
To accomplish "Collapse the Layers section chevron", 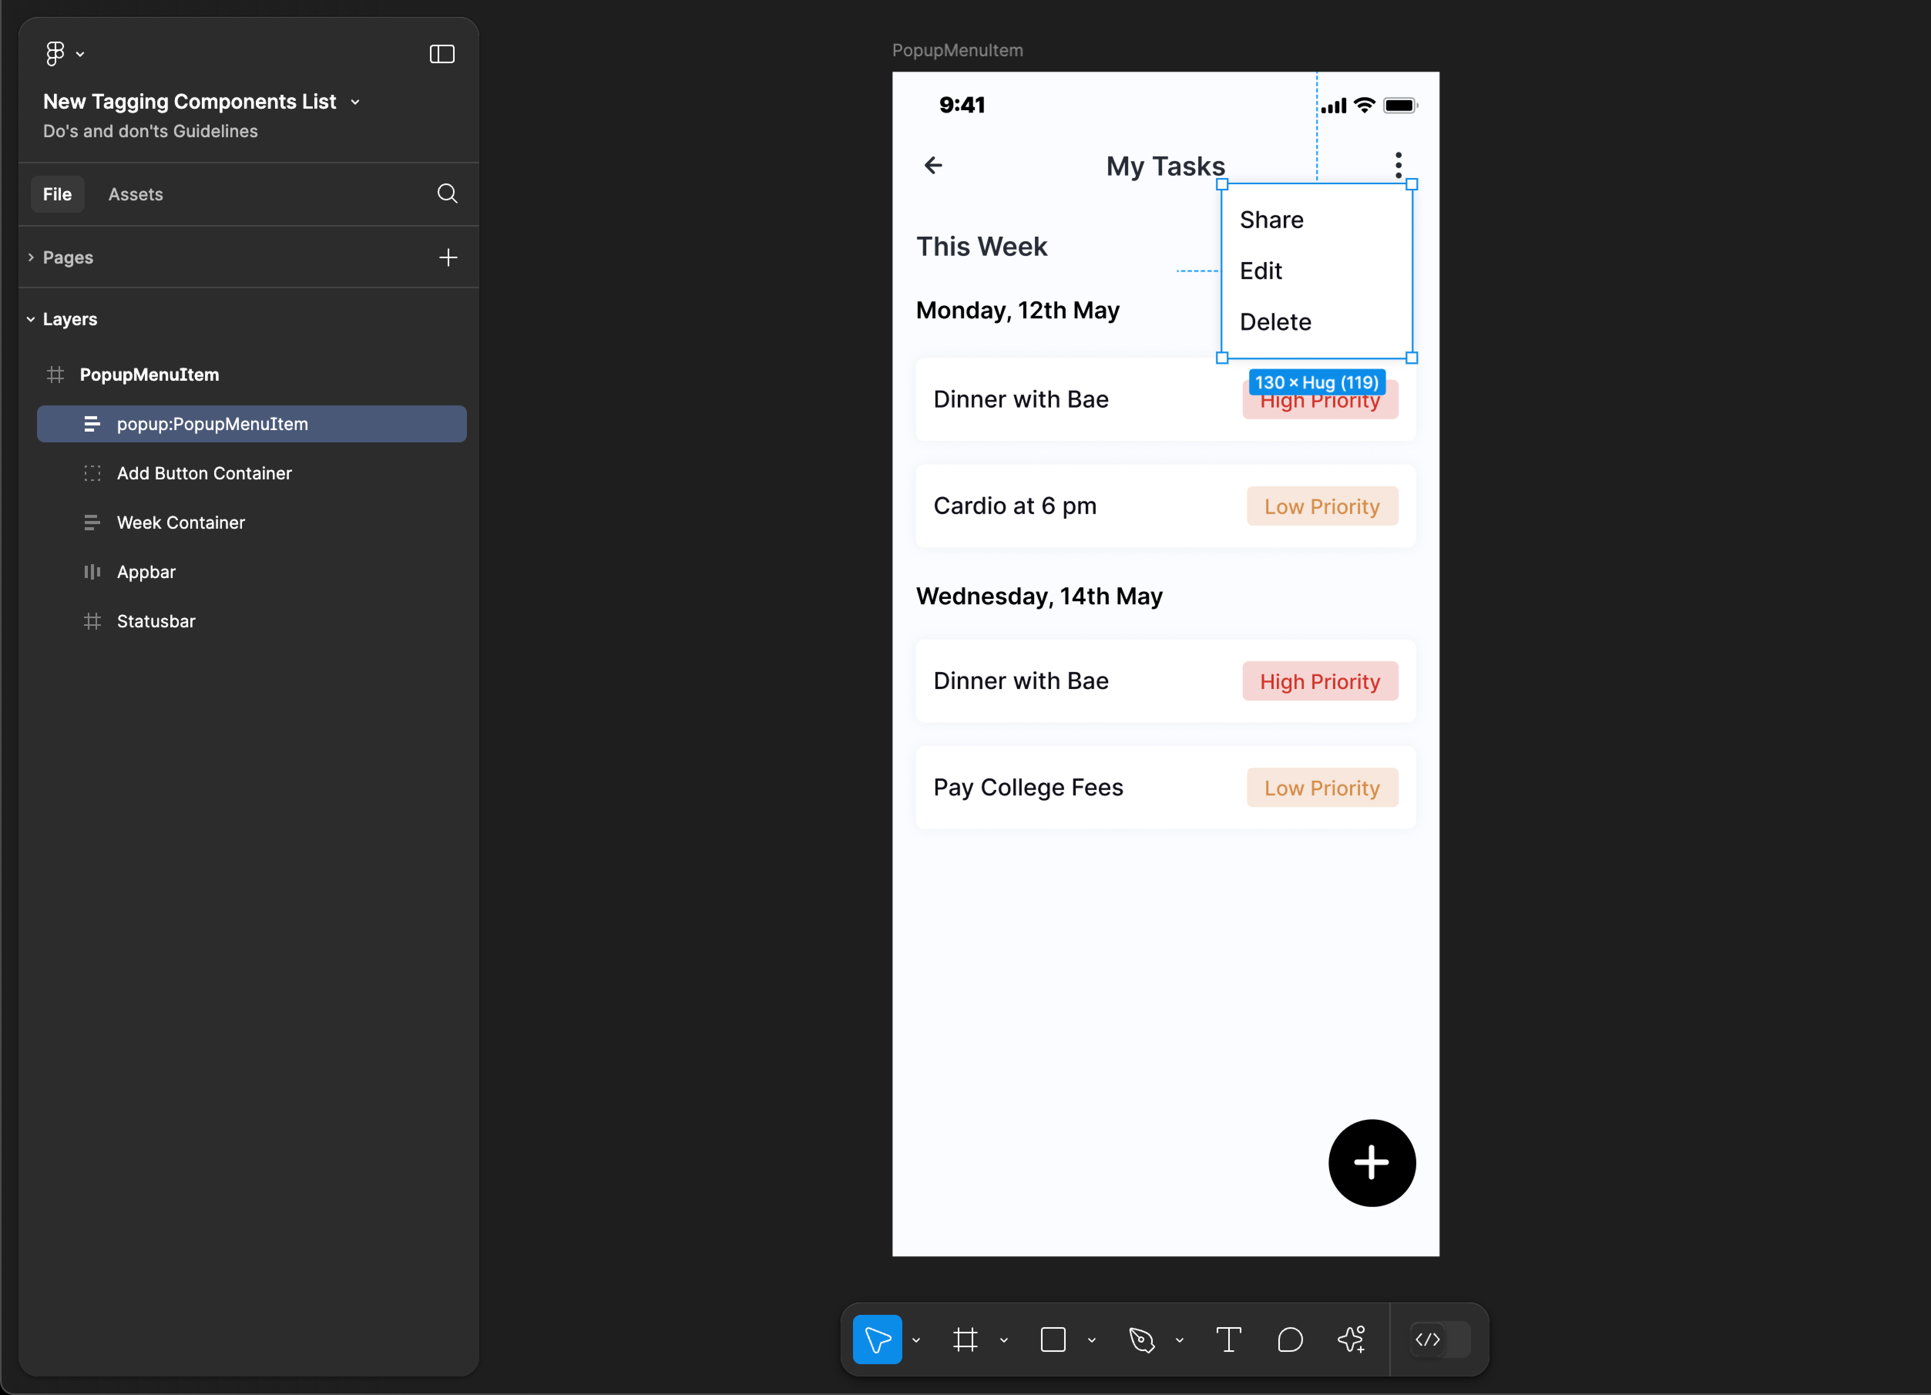I will click(31, 319).
